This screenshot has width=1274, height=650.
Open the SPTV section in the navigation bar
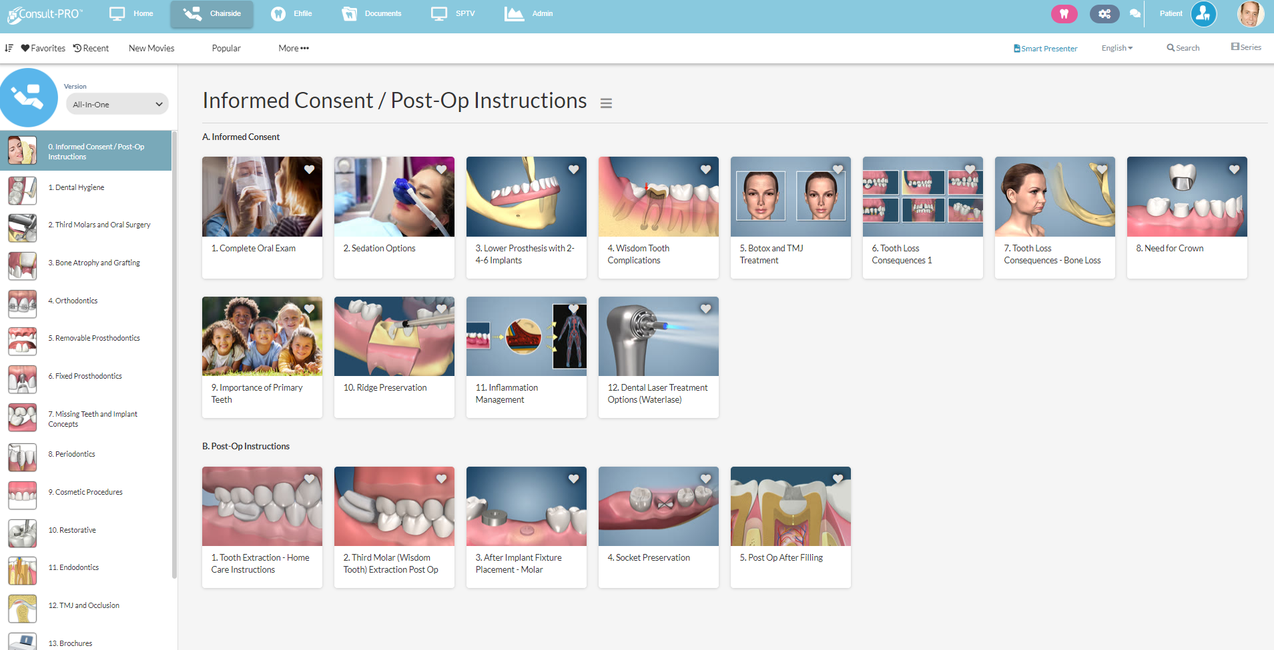point(452,13)
